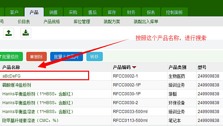Open Hanks平衡盐粉剂 link in row RFCC0030-2

point(38,103)
